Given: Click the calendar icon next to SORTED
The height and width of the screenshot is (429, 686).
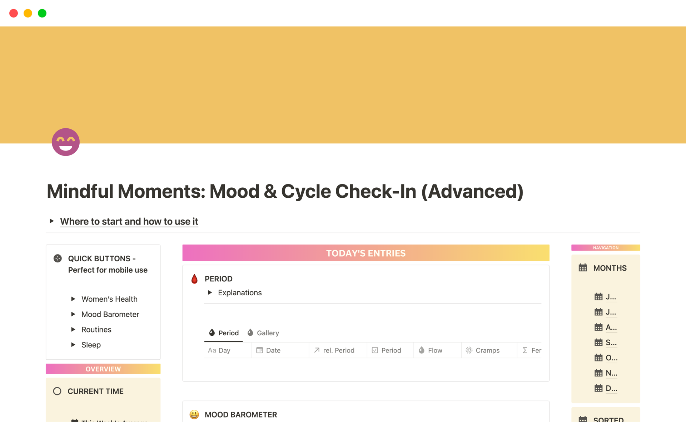Looking at the screenshot, I should pyautogui.click(x=583, y=419).
